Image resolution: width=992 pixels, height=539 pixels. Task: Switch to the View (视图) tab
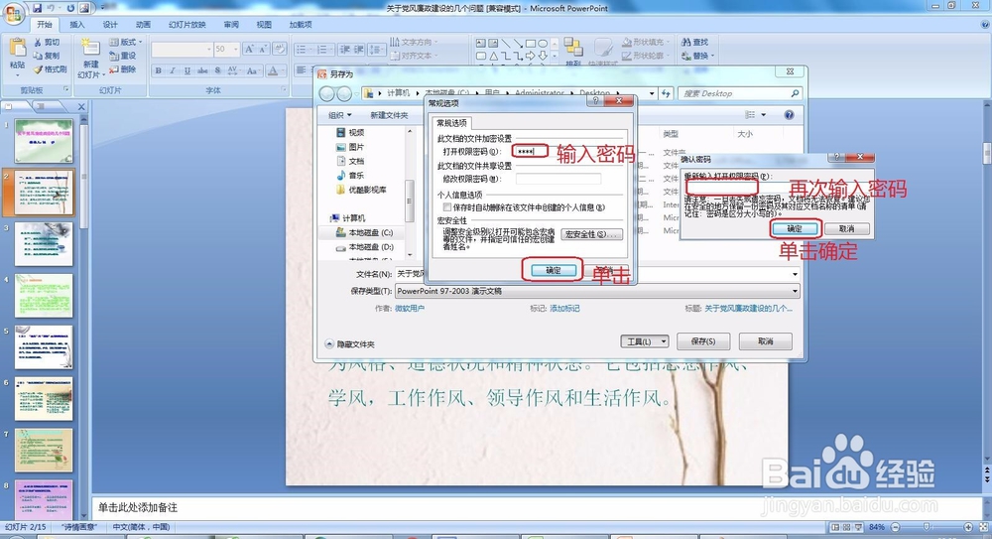[264, 25]
